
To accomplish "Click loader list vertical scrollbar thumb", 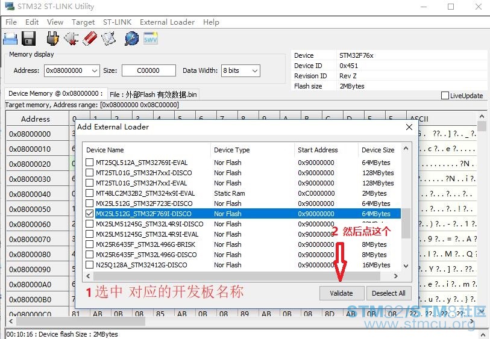I will tap(406, 223).
